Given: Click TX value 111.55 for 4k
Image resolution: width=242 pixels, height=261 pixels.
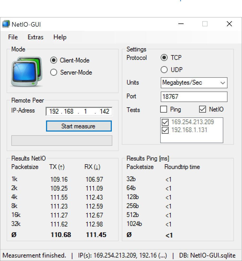Looking at the screenshot, I should pos(59,197).
